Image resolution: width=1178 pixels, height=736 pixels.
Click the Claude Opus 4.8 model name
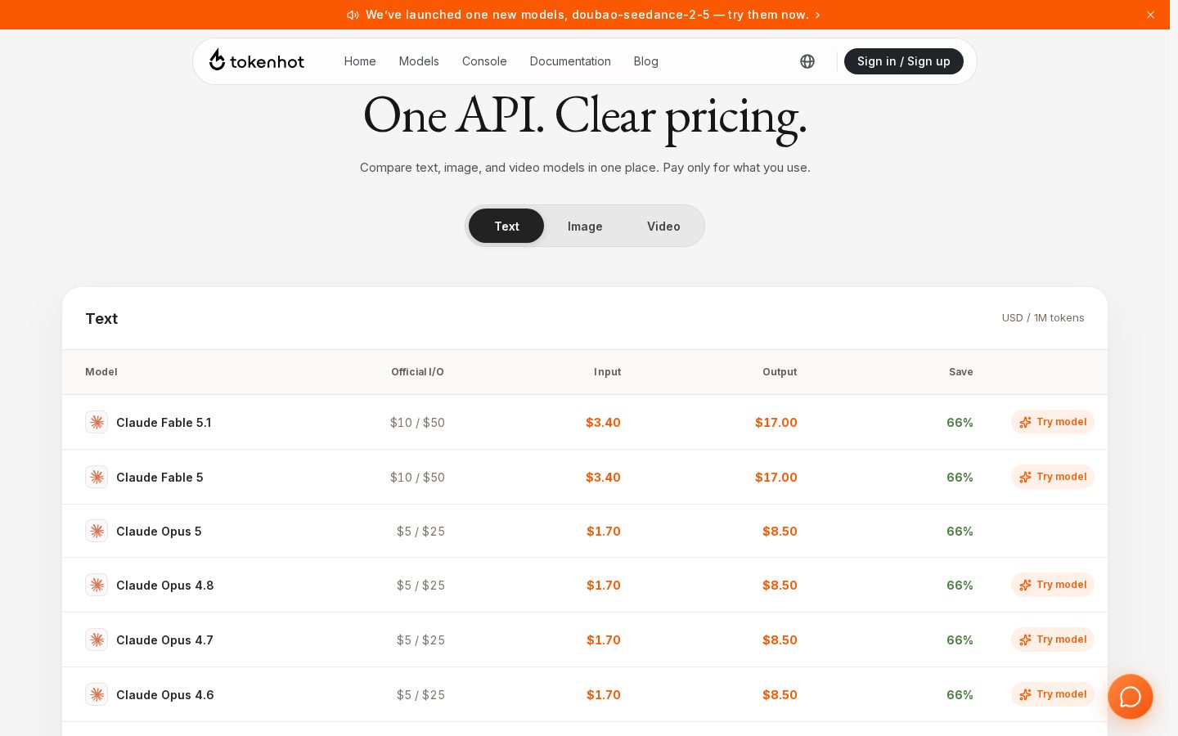tap(164, 586)
